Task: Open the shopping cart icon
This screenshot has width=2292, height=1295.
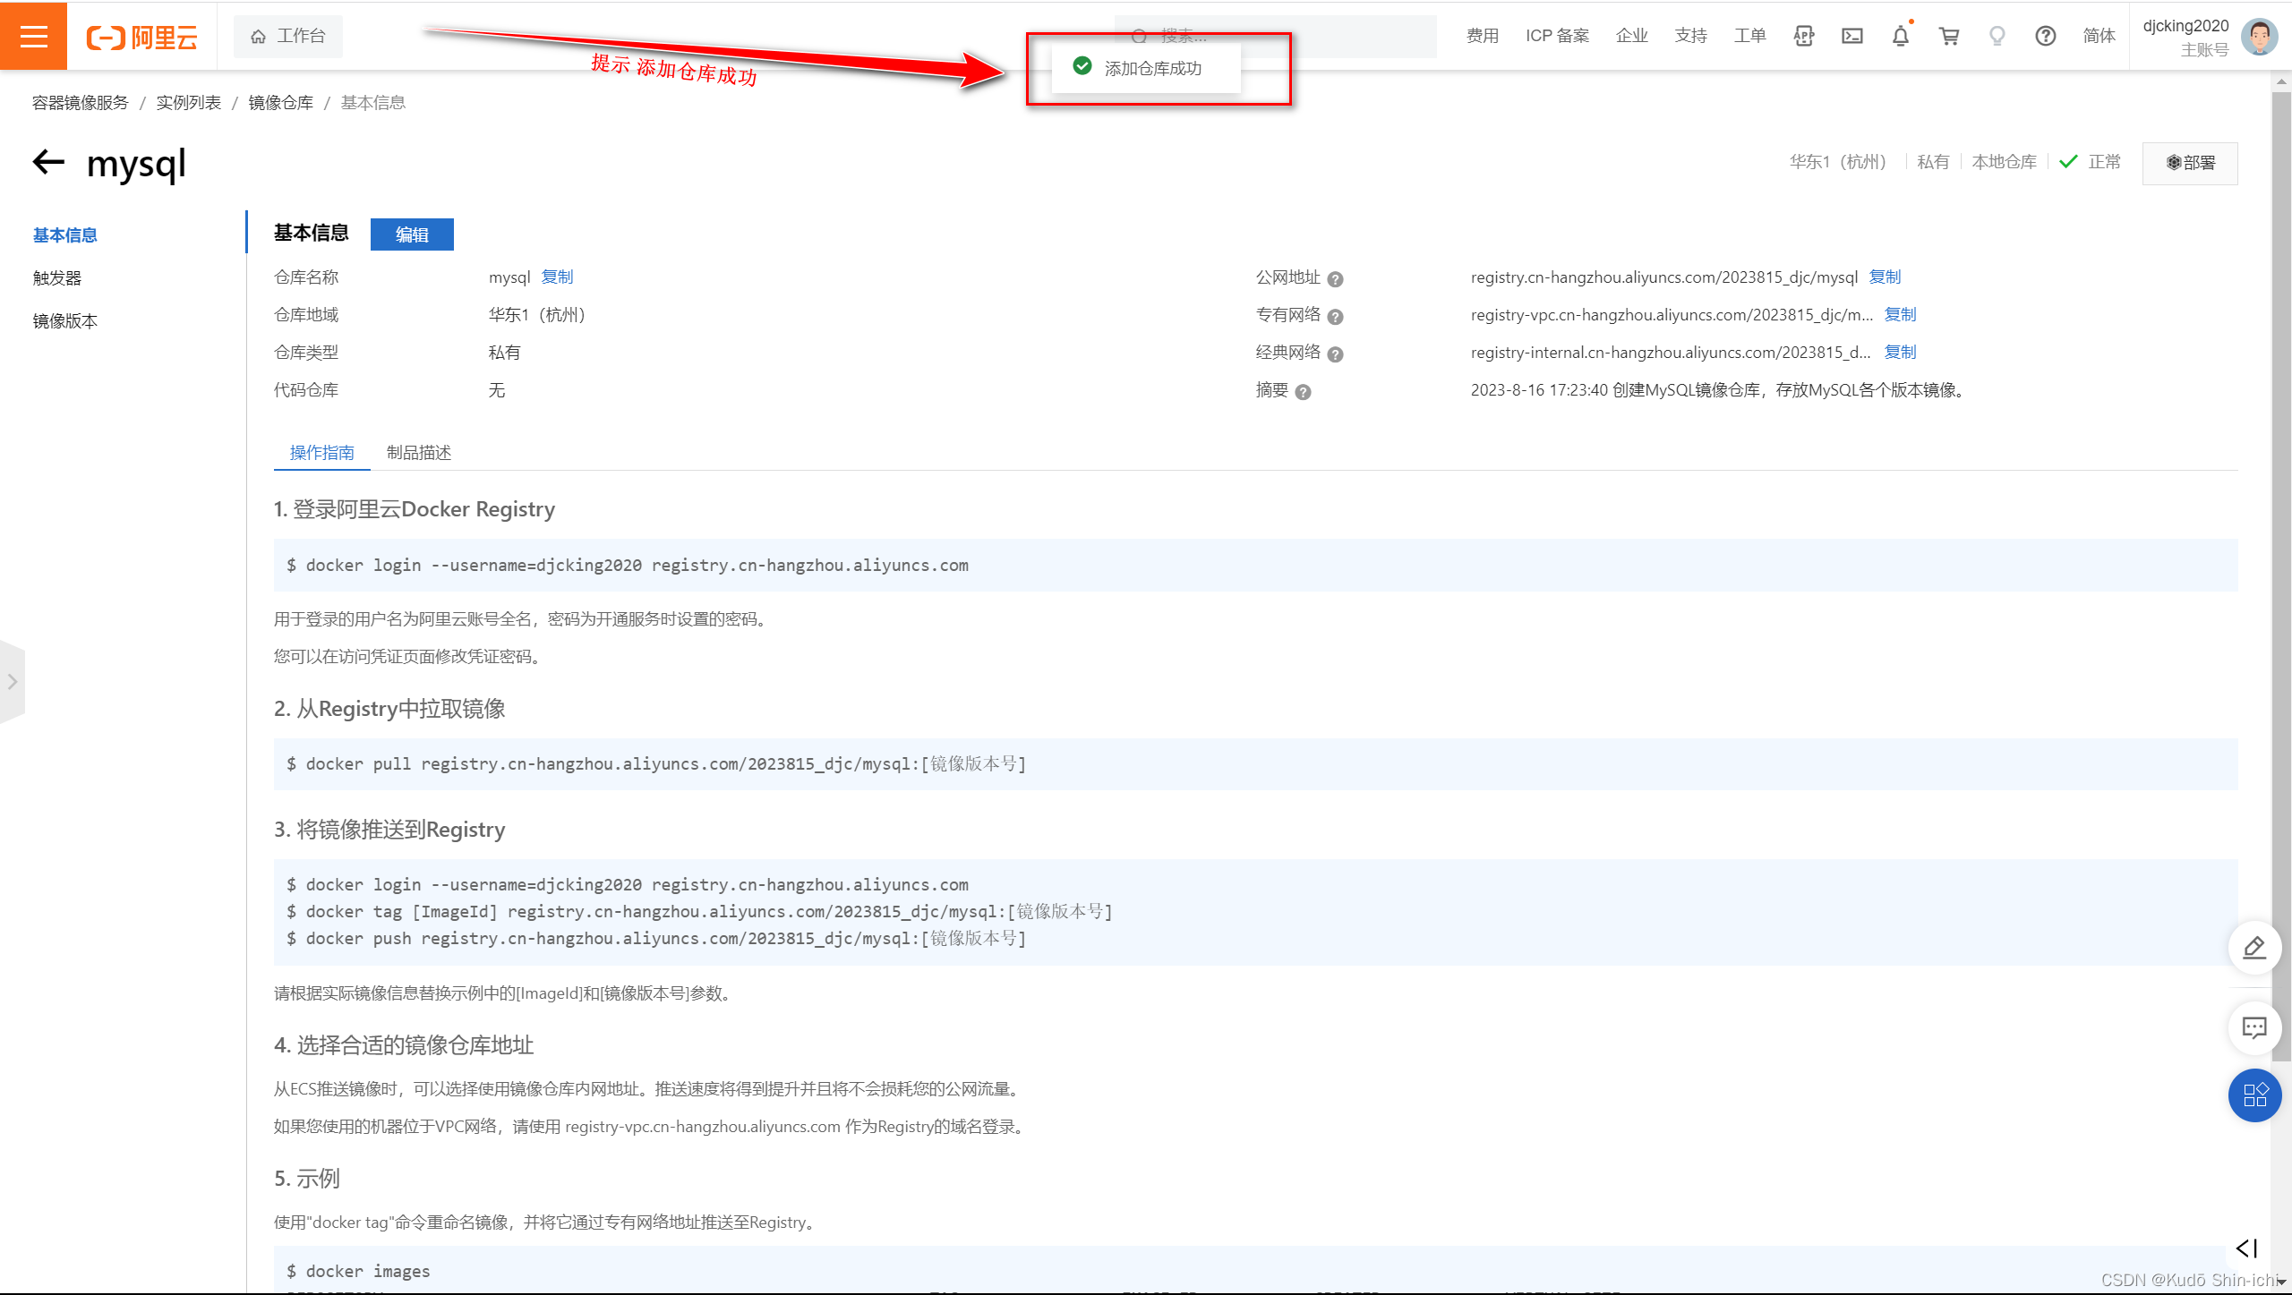Action: 1949,36
